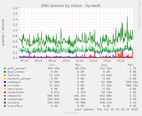Click nxrrset current value 31.42m
Image resolution: width=142 pixels, height=116 pixels.
pos(54,86)
